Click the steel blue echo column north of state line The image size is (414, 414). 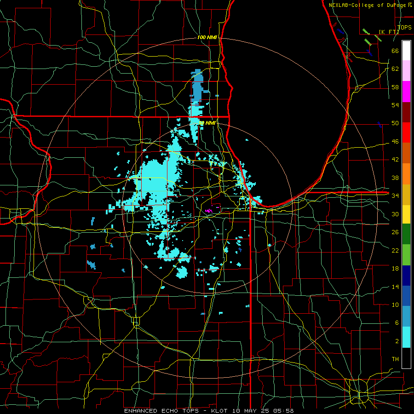click(198, 86)
